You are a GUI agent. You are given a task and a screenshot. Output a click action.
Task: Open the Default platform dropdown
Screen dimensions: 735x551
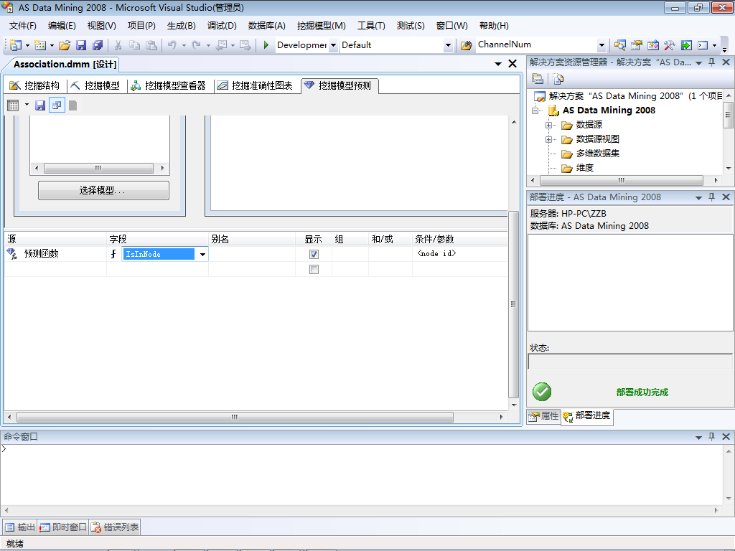click(448, 45)
